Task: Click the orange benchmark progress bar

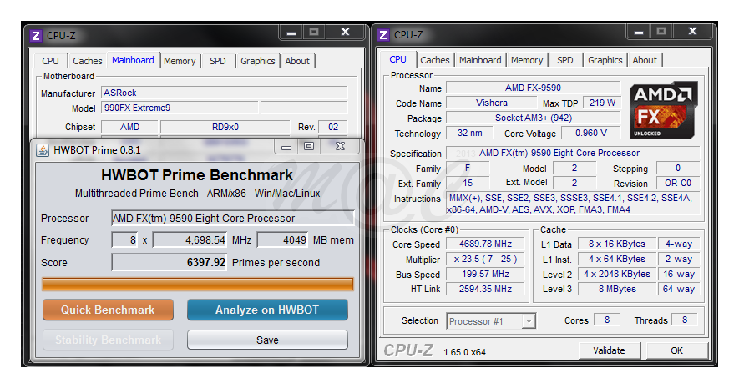Action: [197, 284]
